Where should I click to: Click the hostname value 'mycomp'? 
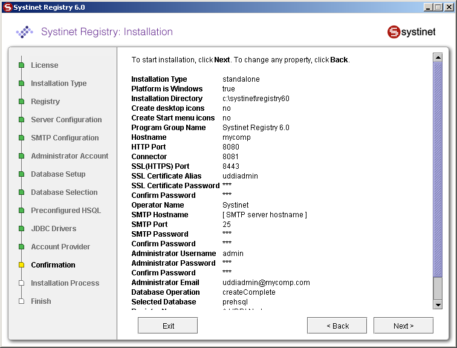point(236,137)
